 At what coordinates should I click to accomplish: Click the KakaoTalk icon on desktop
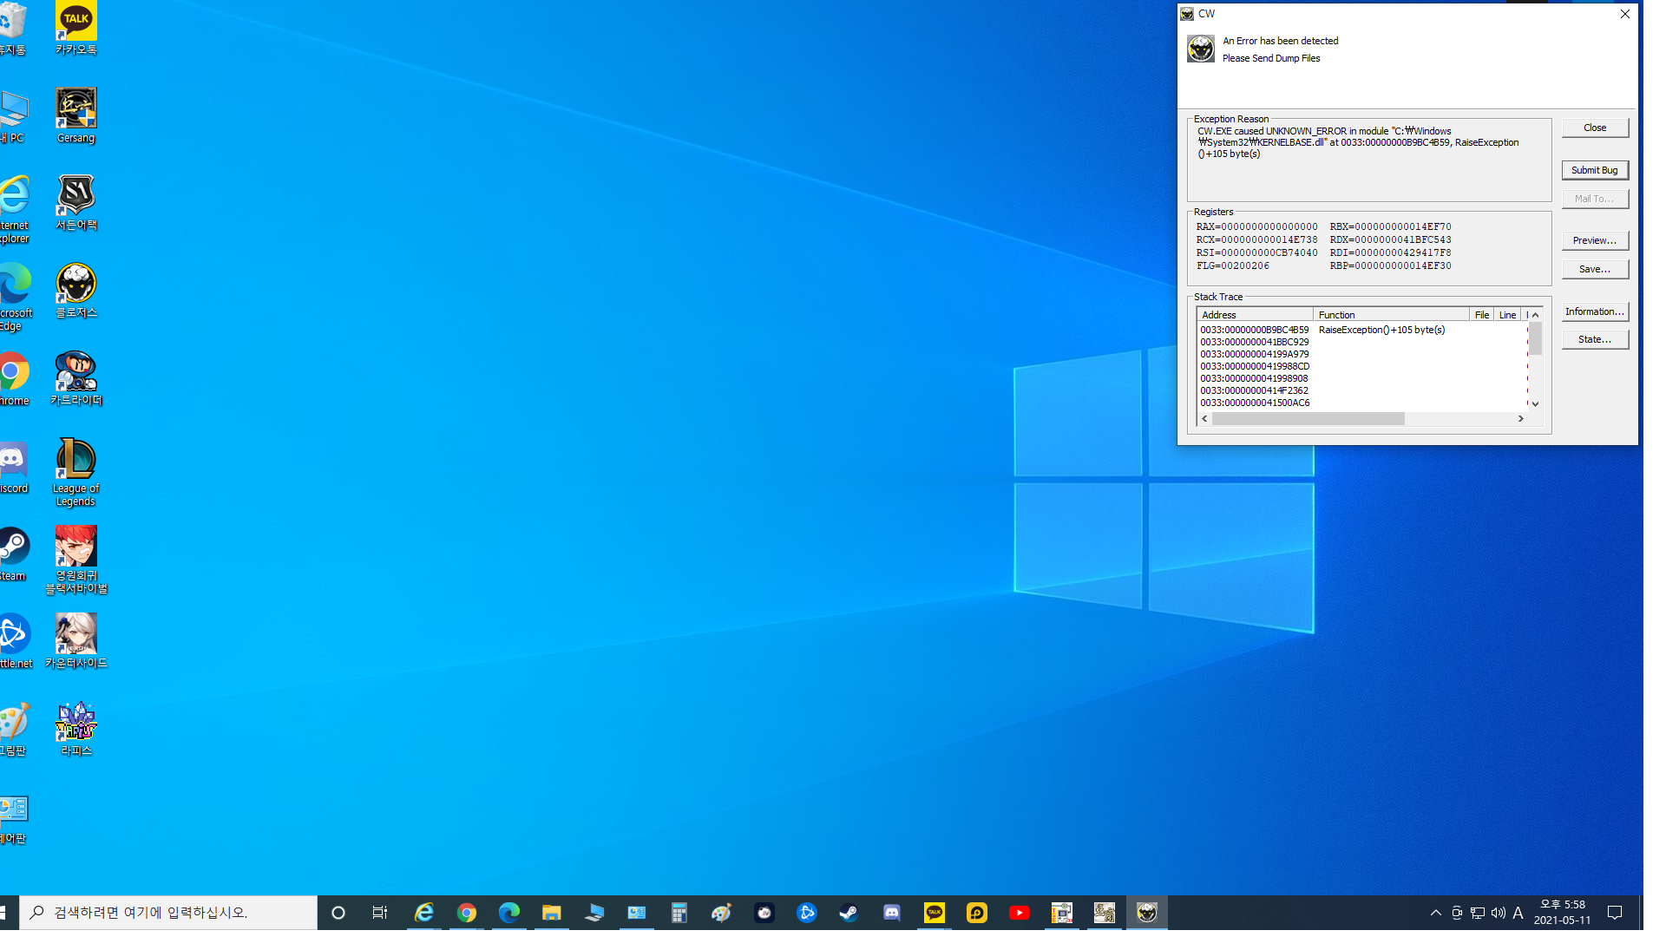tap(75, 28)
